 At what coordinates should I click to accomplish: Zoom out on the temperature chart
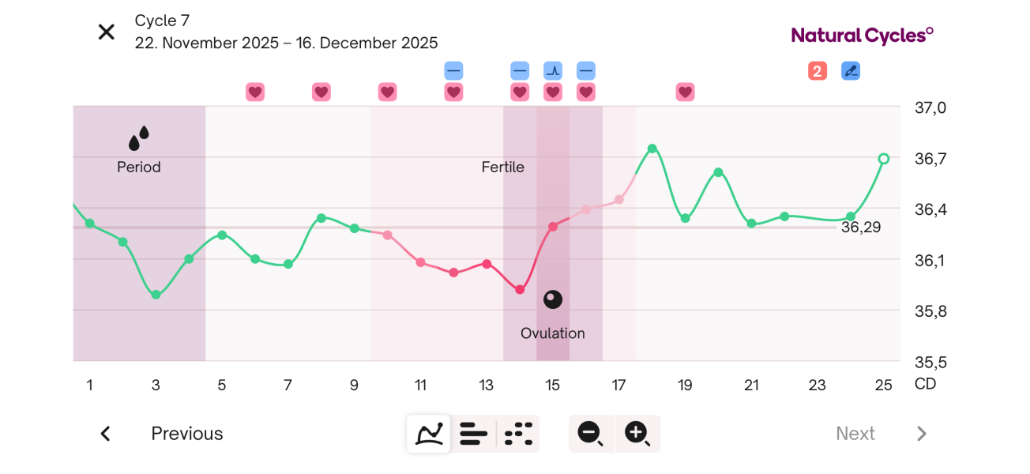[590, 434]
